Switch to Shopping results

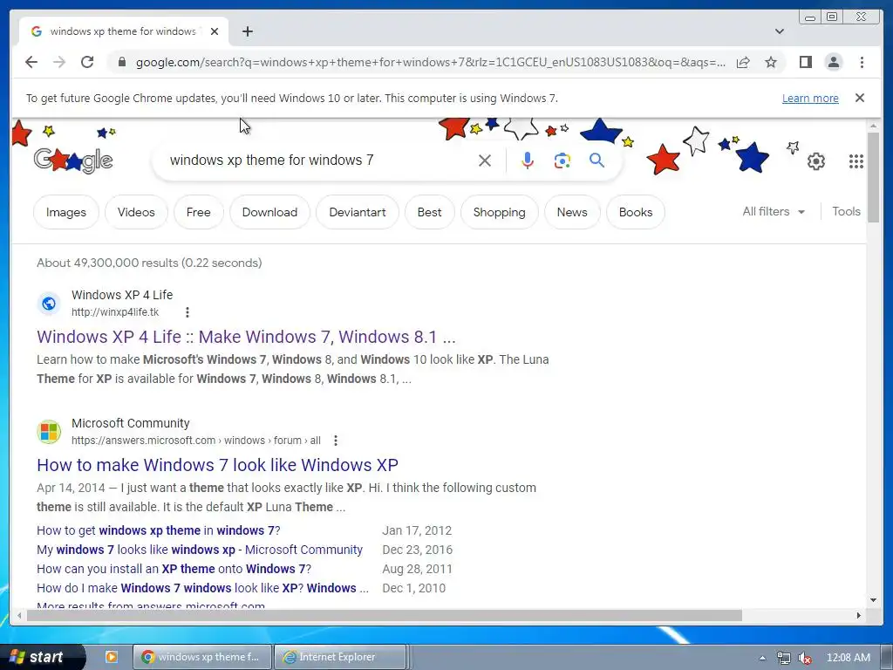click(499, 212)
